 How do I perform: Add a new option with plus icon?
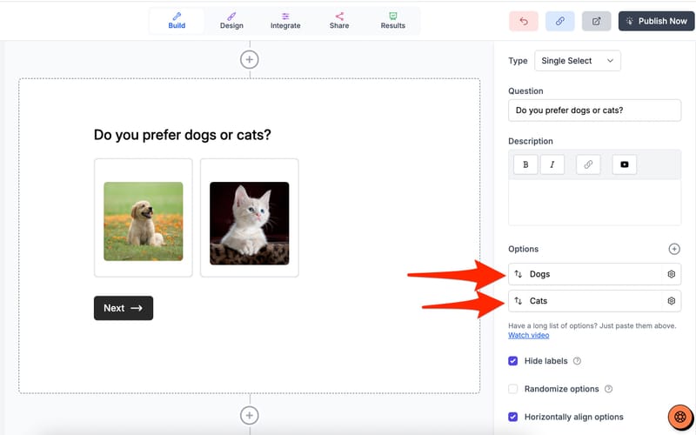pos(673,249)
